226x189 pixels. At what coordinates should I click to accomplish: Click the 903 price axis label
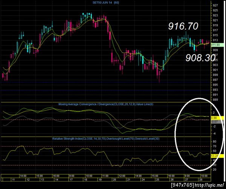[215, 65]
